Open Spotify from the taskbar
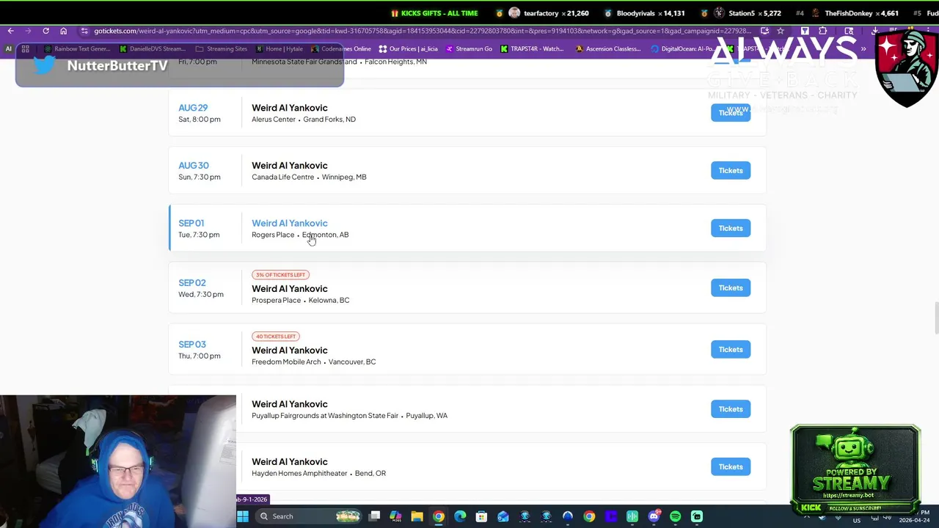Viewport: 939px width, 528px height. pos(675,516)
